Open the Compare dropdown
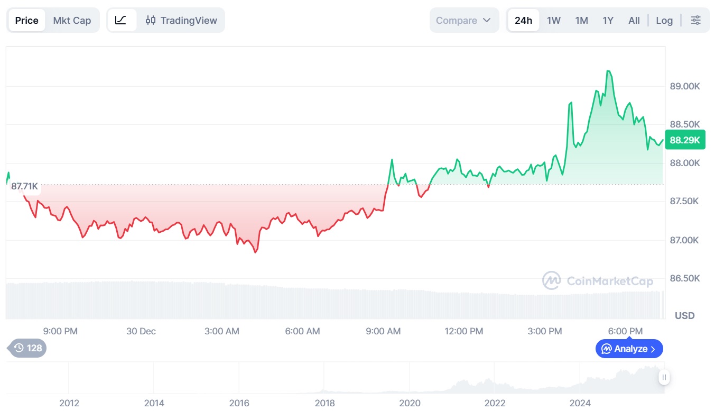Image resolution: width=715 pixels, height=419 pixels. pyautogui.click(x=463, y=21)
